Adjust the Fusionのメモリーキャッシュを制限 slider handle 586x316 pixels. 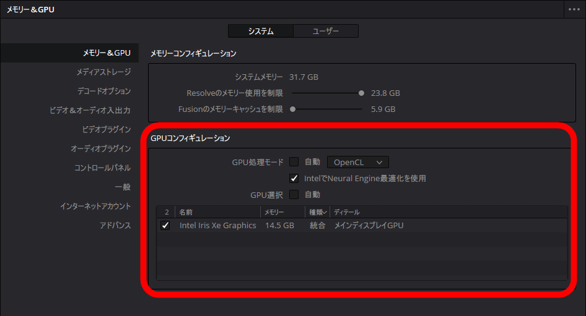pyautogui.click(x=293, y=109)
